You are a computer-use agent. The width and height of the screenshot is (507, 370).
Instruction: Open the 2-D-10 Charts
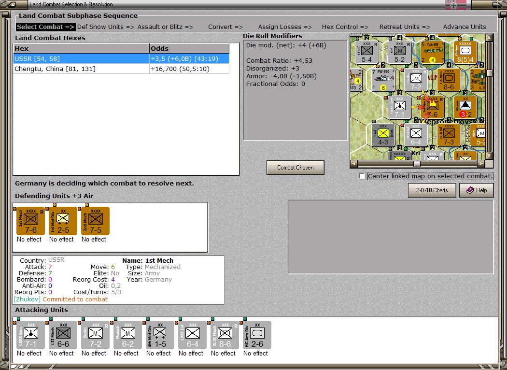point(432,190)
